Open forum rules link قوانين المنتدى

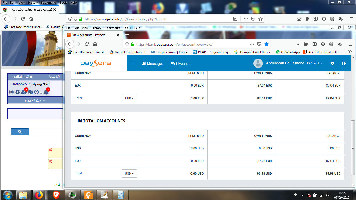coord(23,77)
